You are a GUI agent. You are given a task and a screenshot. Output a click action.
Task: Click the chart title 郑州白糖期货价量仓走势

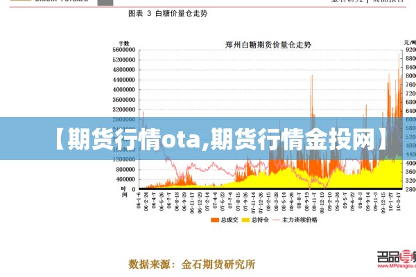point(268,44)
